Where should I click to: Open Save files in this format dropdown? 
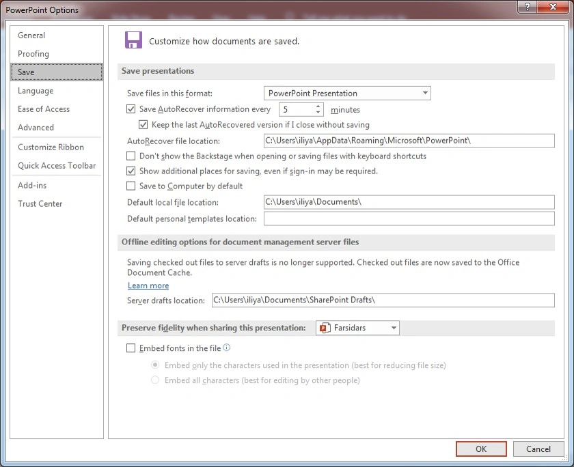347,93
